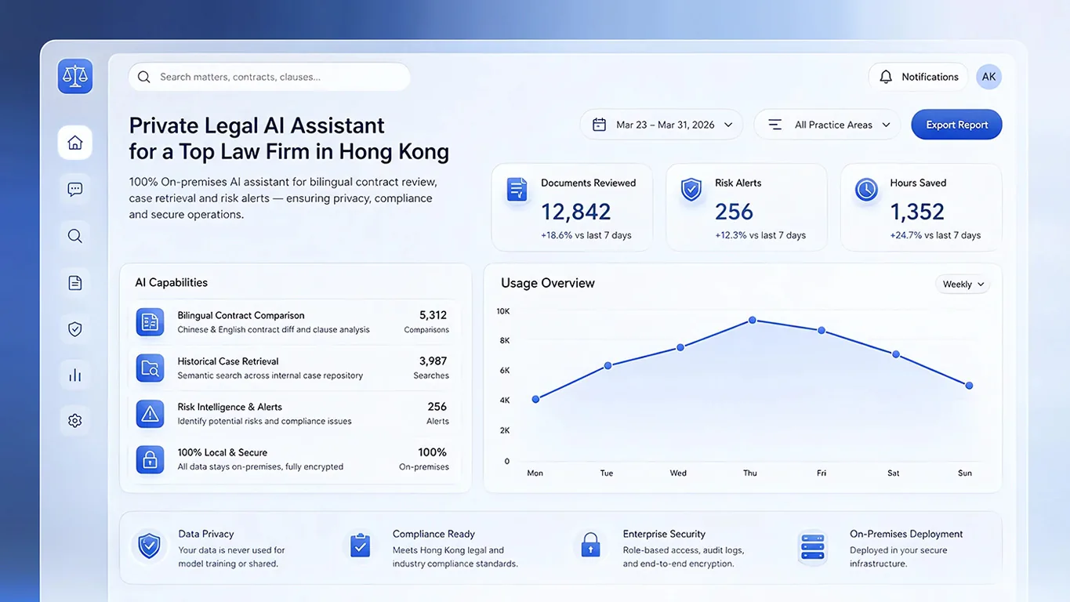The image size is (1070, 602).
Task: Click the search matters, contracts, clauses field
Action: click(270, 77)
